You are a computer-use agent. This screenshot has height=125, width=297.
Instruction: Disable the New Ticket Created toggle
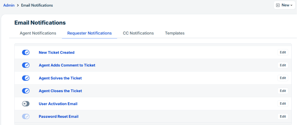(26, 52)
